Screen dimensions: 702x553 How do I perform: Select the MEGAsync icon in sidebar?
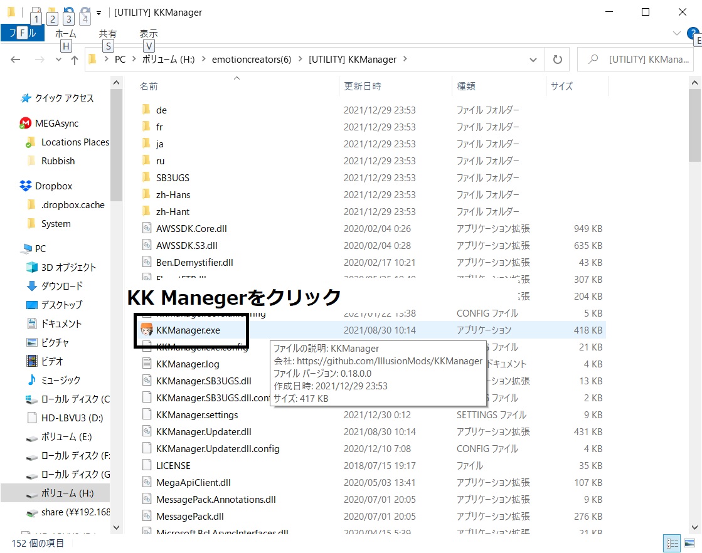[26, 123]
